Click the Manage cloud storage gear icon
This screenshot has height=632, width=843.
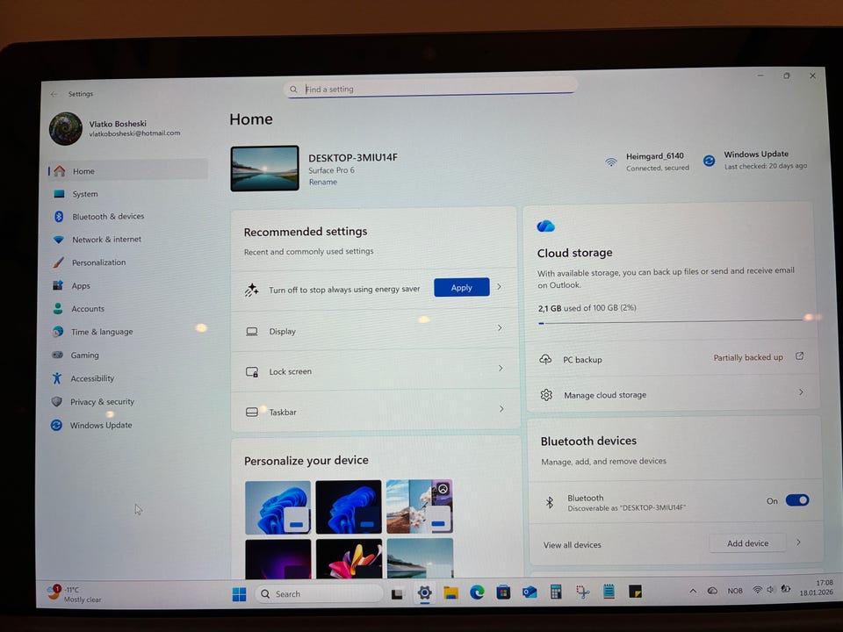click(546, 395)
